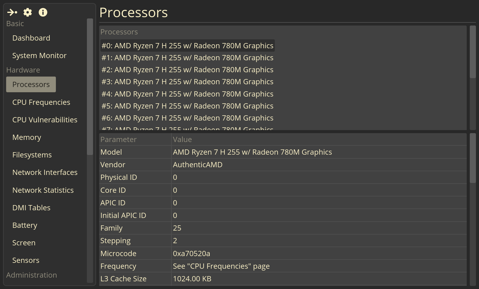Open DMI Tables page
479x289 pixels.
31,208
